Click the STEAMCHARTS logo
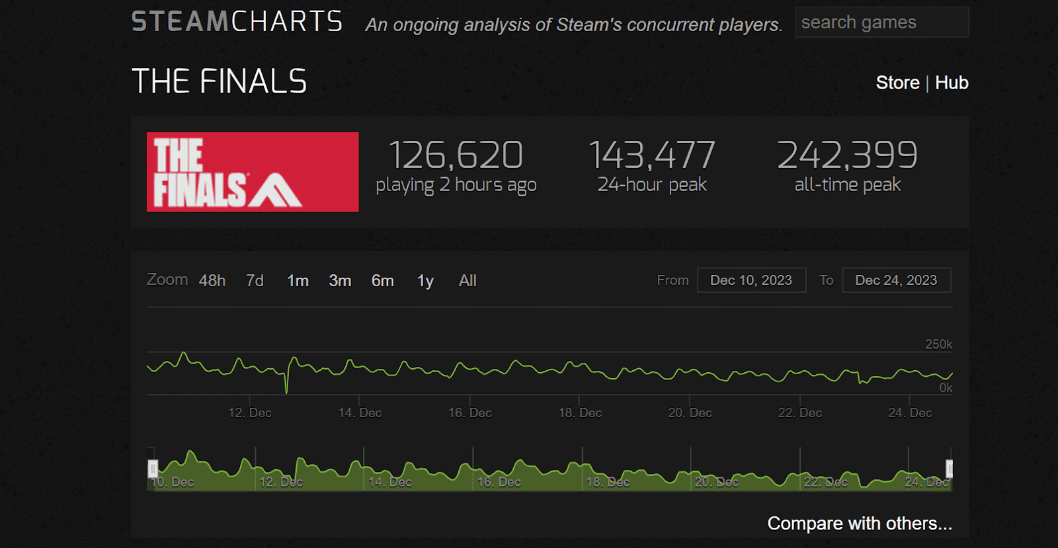 click(x=237, y=22)
